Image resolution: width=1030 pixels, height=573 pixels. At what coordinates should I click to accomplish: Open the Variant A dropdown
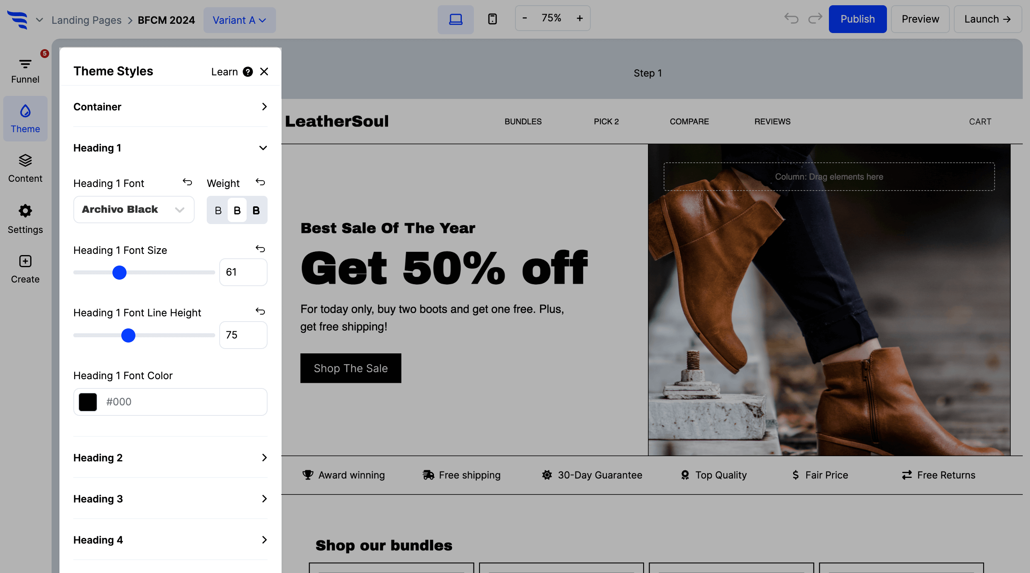tap(239, 20)
